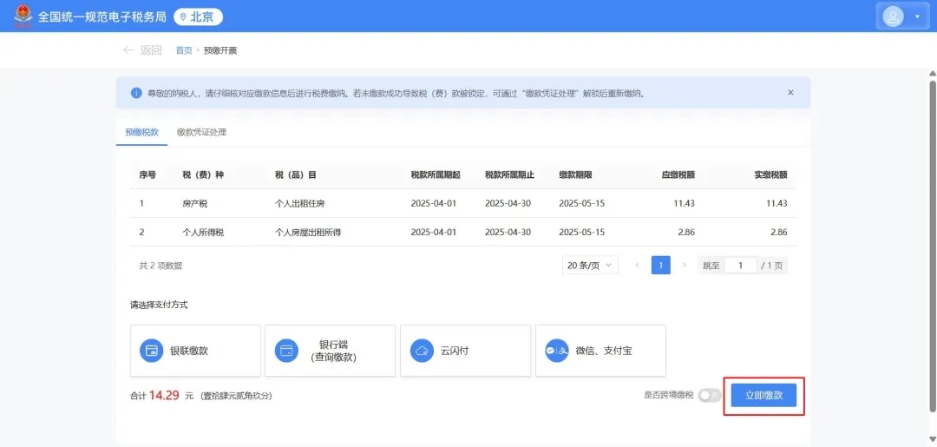Image resolution: width=937 pixels, height=447 pixels.
Task: Click the tax bureau emblem logo
Action: (x=23, y=16)
